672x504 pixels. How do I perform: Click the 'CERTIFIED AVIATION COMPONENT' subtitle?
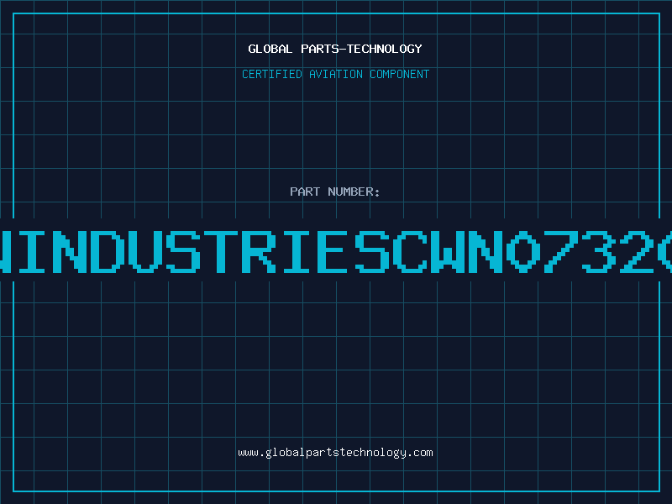[335, 74]
